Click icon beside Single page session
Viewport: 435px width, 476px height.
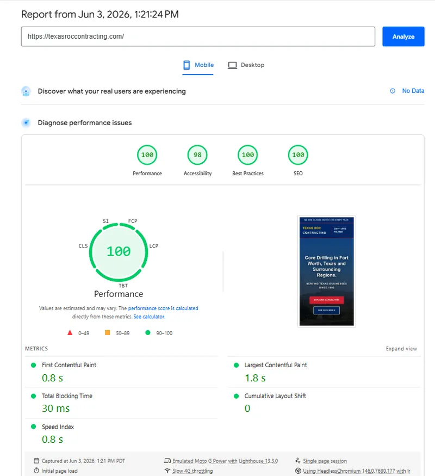298,461
